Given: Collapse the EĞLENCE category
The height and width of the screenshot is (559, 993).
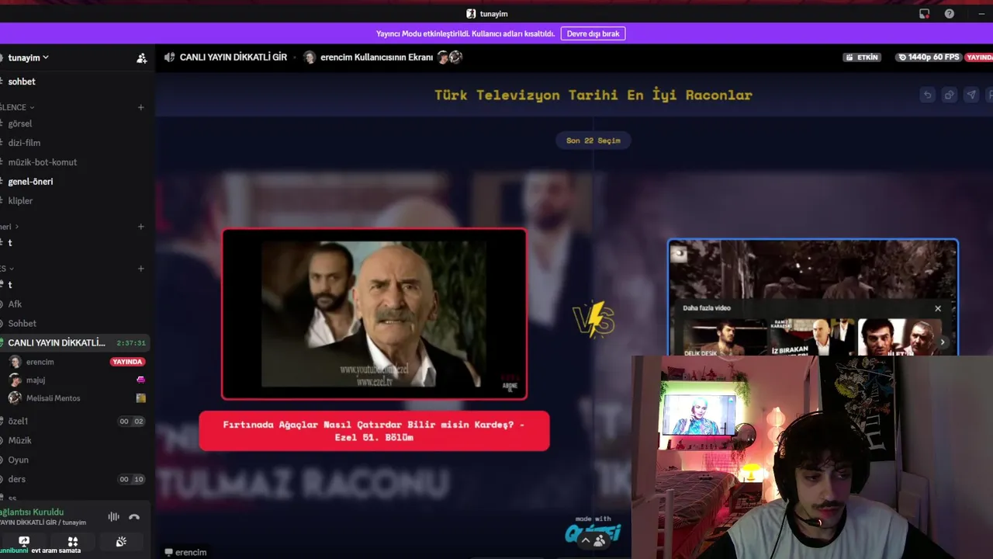Looking at the screenshot, I should (17, 107).
